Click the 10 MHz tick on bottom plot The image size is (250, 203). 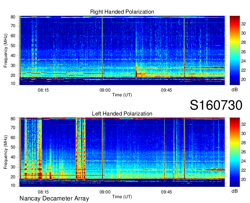(13, 185)
